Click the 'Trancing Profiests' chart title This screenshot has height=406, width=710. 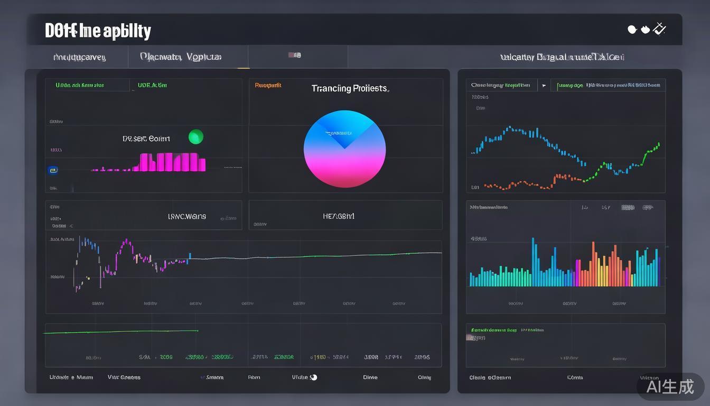pos(350,88)
